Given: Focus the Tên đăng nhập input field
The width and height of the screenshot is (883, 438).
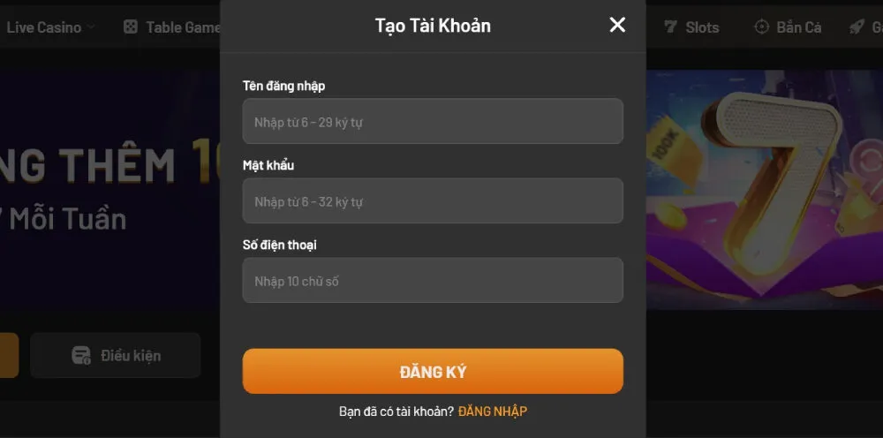Looking at the screenshot, I should pos(433,121).
